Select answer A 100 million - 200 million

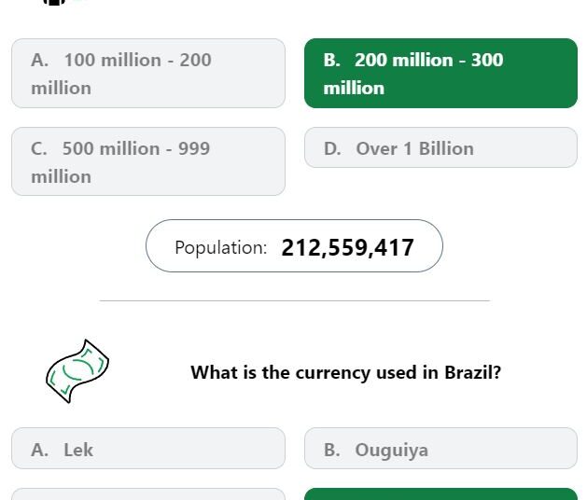(x=148, y=74)
